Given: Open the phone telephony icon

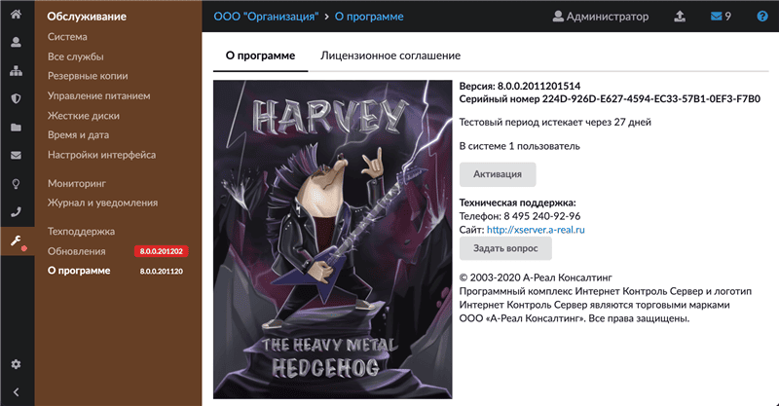Looking at the screenshot, I should [16, 212].
